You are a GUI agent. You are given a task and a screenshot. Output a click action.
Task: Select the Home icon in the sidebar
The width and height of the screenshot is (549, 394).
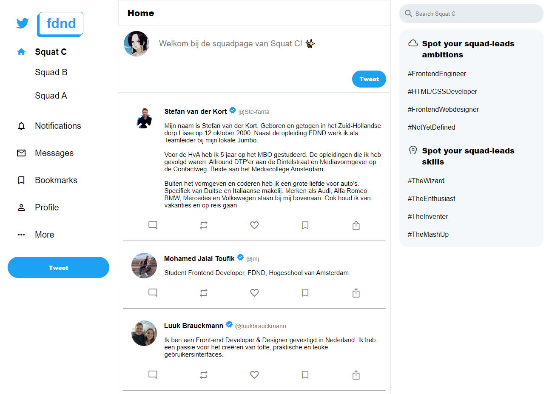(21, 51)
